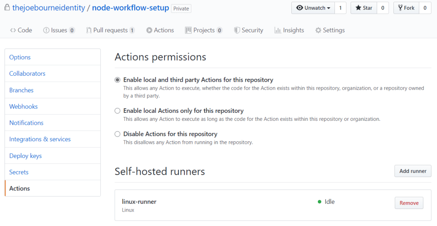Open Integrations & services settings

tap(53, 139)
